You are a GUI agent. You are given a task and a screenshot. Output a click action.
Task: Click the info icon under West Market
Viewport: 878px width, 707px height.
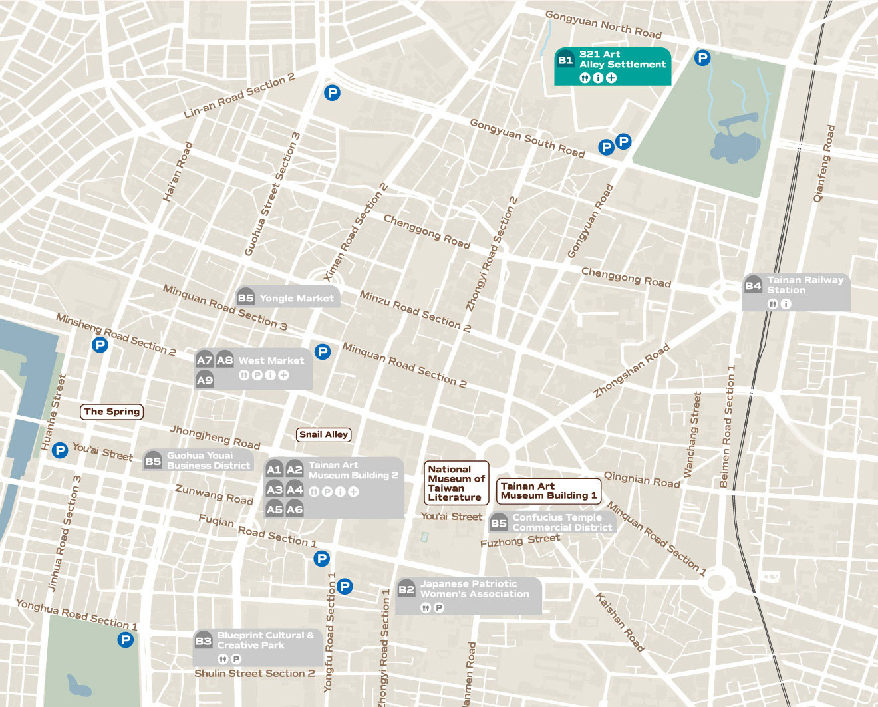pos(270,375)
